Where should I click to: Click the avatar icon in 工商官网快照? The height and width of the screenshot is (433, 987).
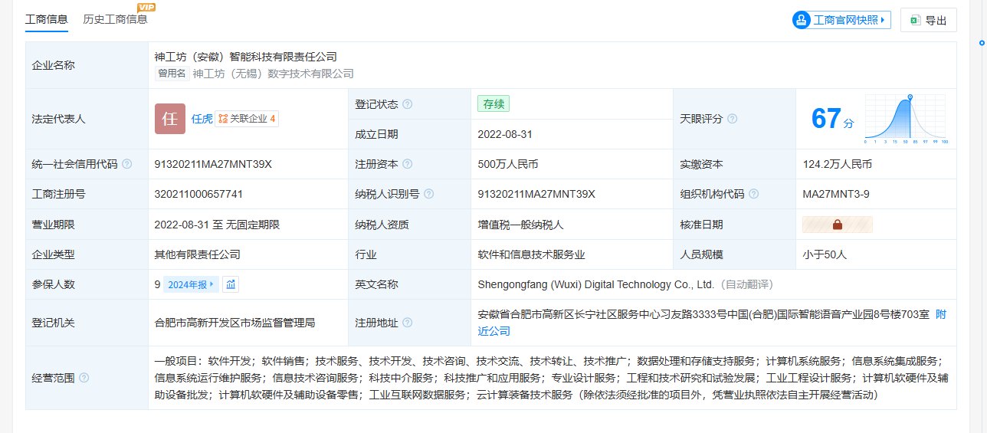coord(802,20)
